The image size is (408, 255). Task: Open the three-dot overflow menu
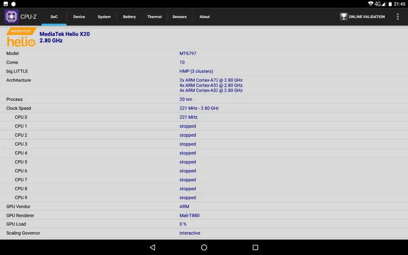(x=397, y=17)
